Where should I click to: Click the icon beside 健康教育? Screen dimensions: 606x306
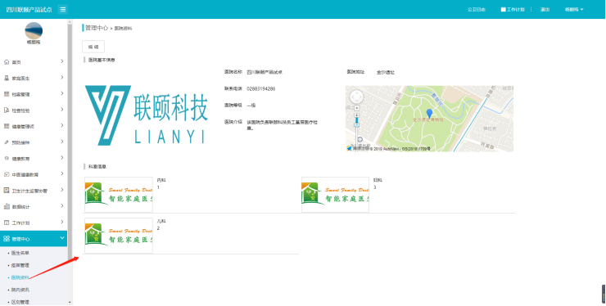point(7,159)
